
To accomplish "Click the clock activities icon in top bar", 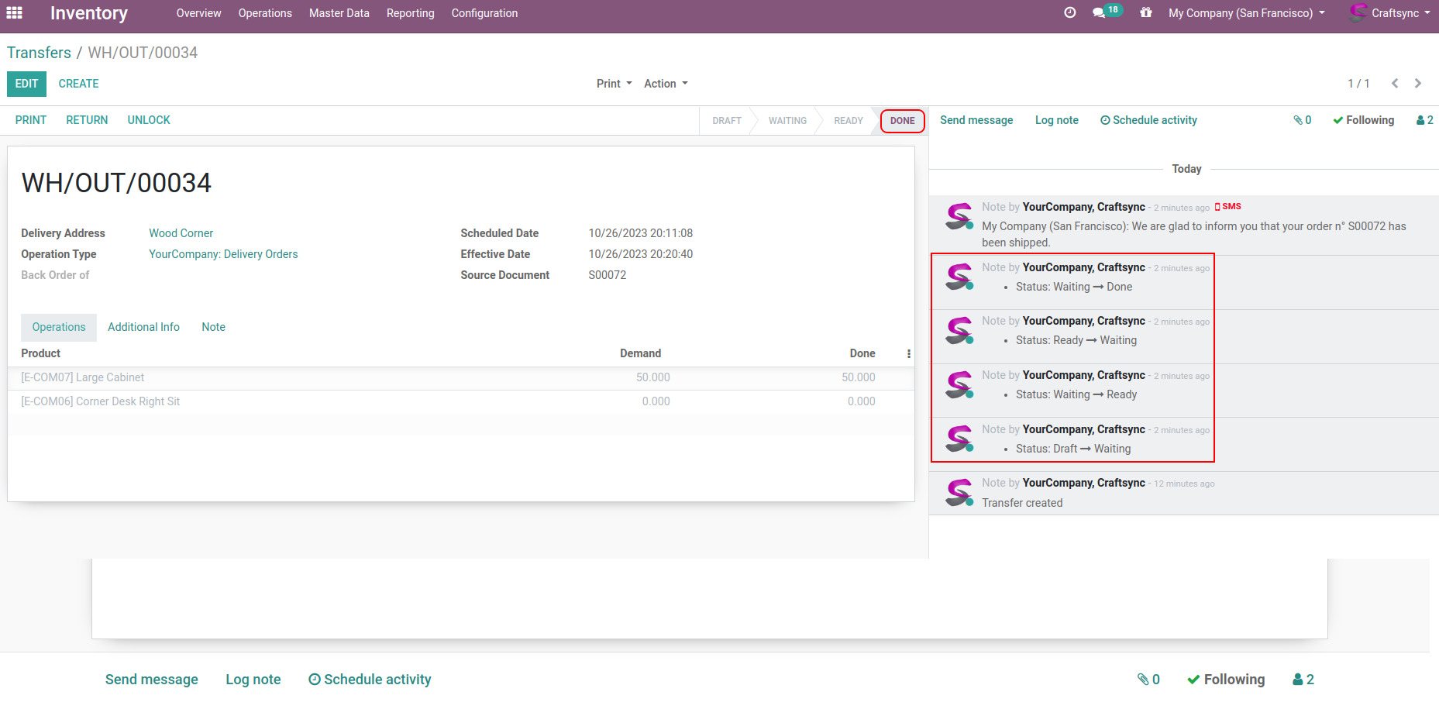I will 1069,13.
